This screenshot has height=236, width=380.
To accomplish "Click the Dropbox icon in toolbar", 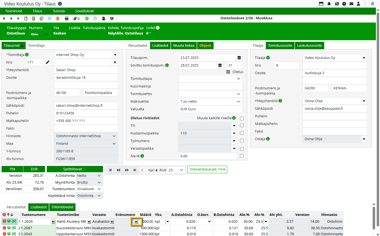I will coord(112,18).
